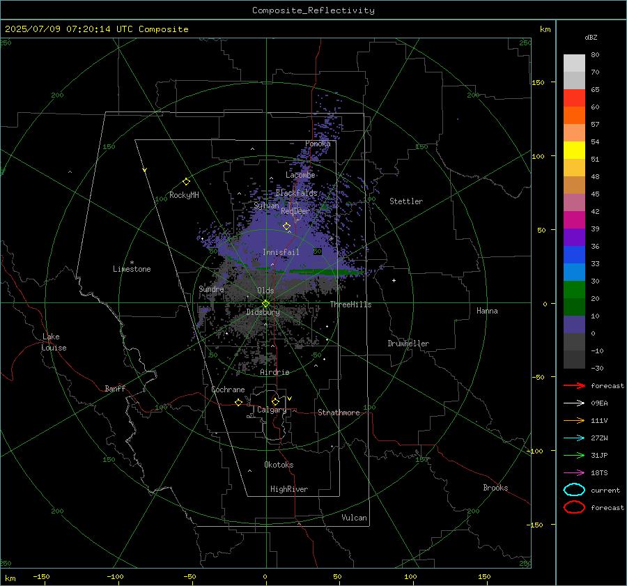Click the RedDeer city label
Screen dimensions: 627x586
point(295,211)
